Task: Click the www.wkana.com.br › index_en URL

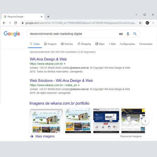Action: (53, 85)
